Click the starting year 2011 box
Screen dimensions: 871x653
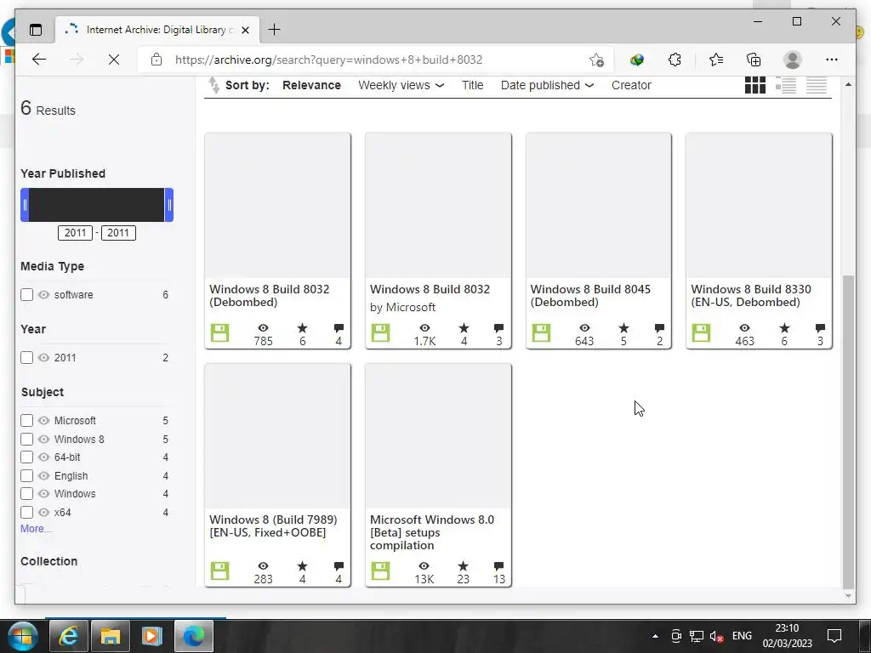75,233
